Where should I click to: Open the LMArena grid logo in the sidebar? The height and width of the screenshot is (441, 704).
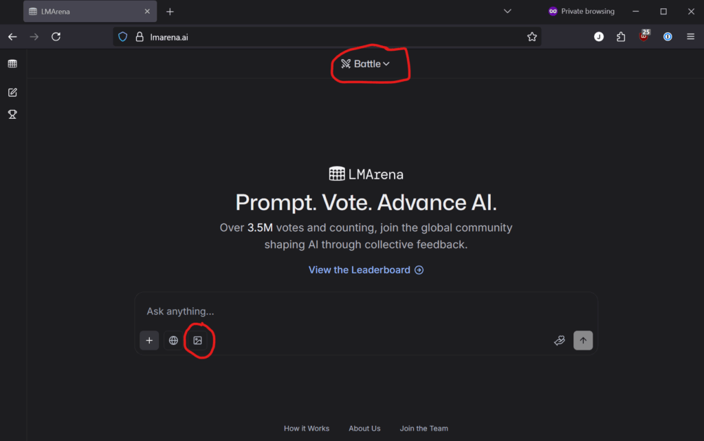[x=12, y=63]
